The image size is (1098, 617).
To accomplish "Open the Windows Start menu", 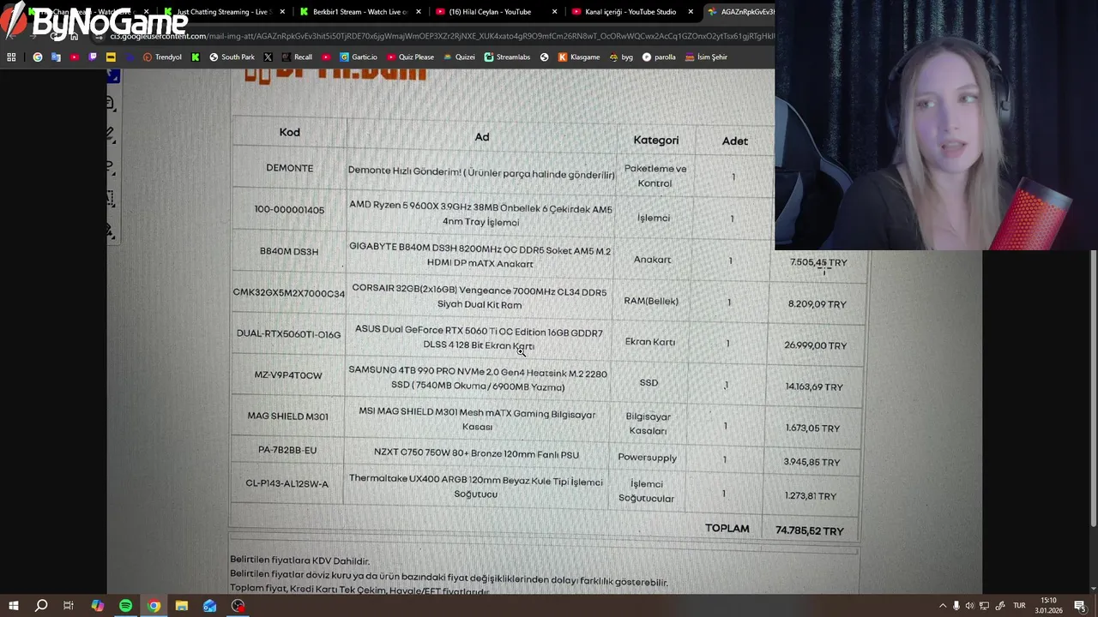I will click(13, 606).
